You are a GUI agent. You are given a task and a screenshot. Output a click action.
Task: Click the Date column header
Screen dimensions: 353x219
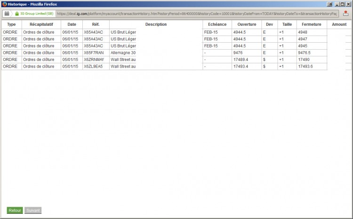point(72,24)
